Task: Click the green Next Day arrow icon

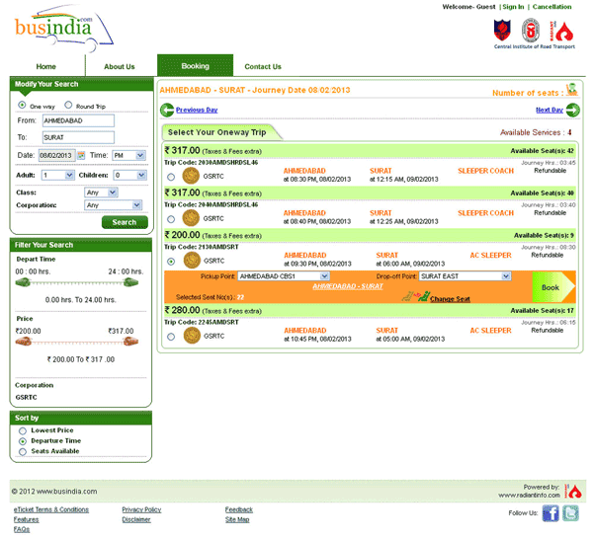Action: [x=573, y=110]
